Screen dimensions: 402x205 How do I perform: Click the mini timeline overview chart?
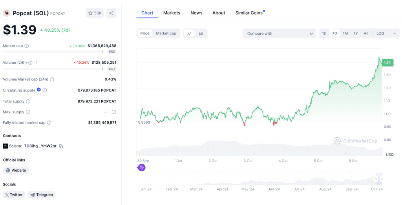pyautogui.click(x=259, y=179)
